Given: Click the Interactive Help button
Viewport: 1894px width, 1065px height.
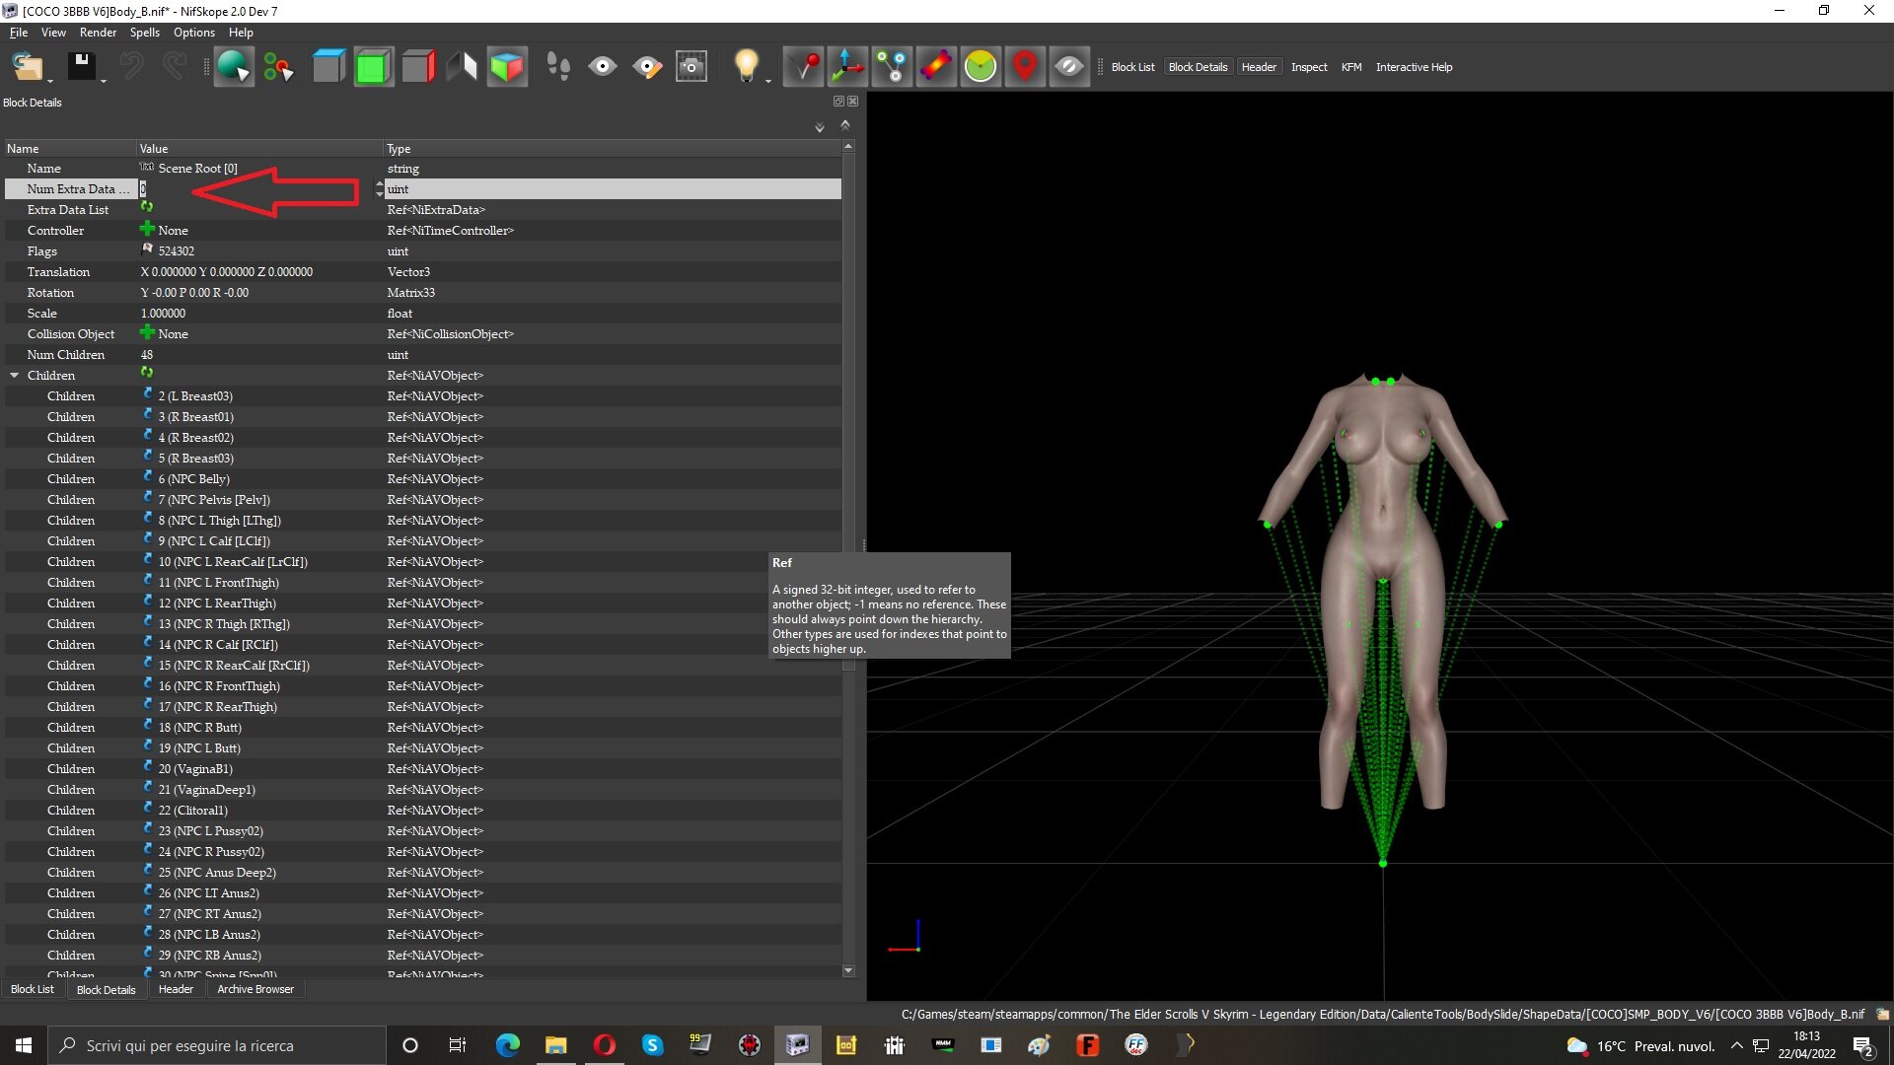Looking at the screenshot, I should click(x=1414, y=67).
